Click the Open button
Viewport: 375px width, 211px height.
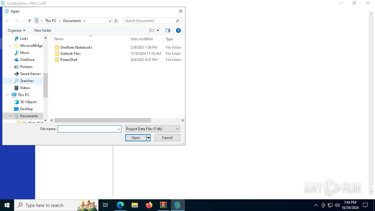(136, 138)
